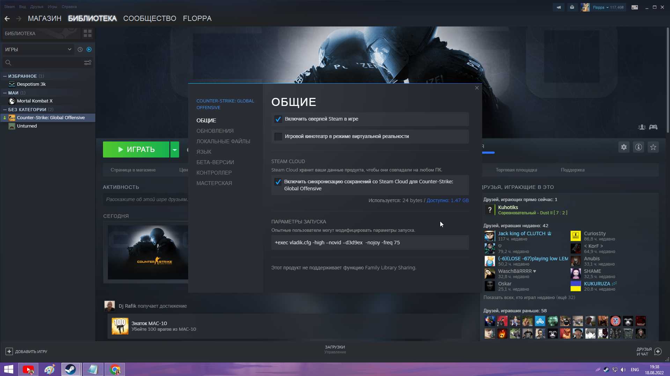Collapse the ИЗБРАННОЕ category

tap(5, 76)
